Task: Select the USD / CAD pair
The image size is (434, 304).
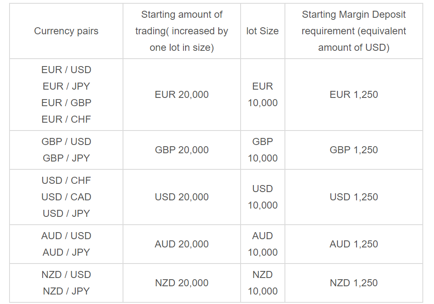Action: coord(66,197)
